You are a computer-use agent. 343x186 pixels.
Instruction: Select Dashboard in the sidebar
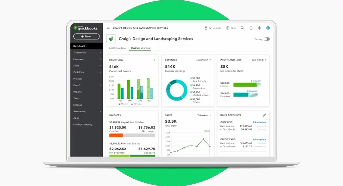(87, 46)
